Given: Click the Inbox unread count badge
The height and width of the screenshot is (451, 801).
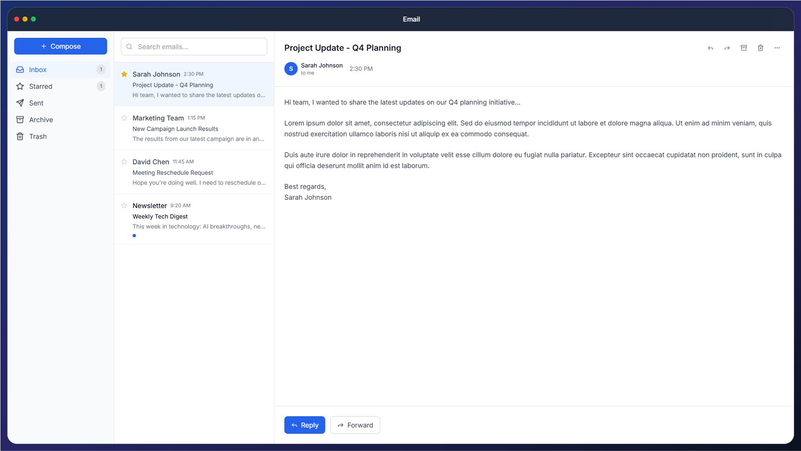Looking at the screenshot, I should pos(101,70).
